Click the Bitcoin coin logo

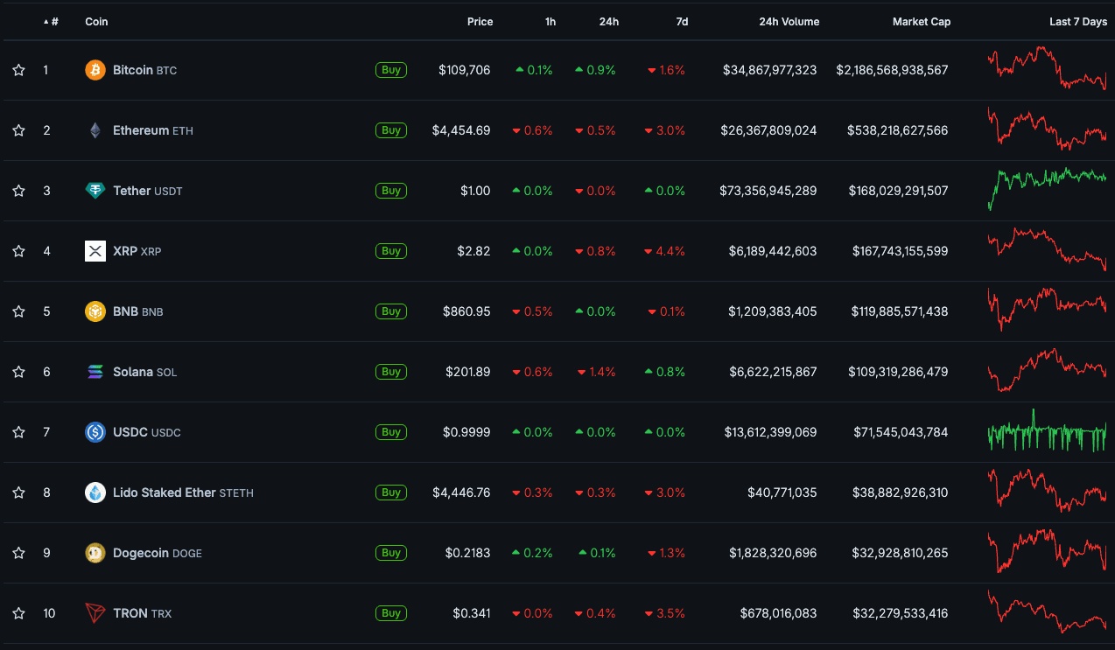pyautogui.click(x=95, y=70)
